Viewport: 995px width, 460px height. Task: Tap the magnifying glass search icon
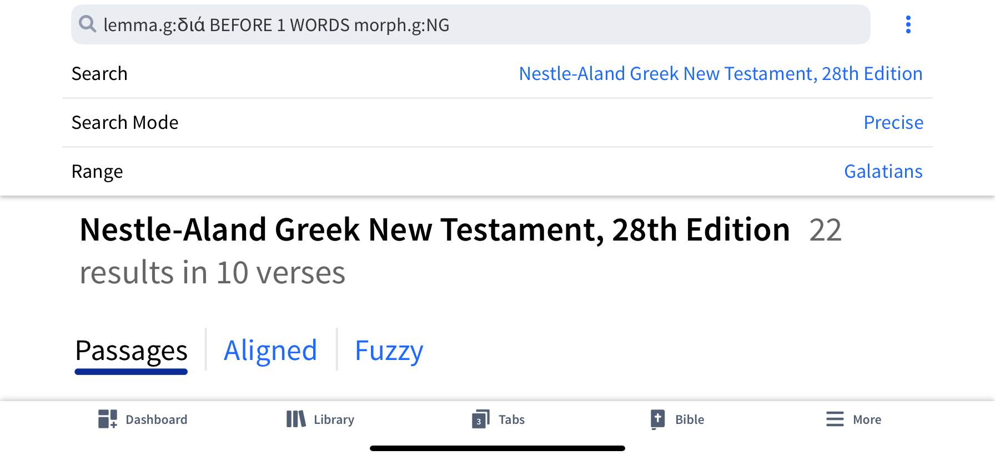tap(88, 24)
